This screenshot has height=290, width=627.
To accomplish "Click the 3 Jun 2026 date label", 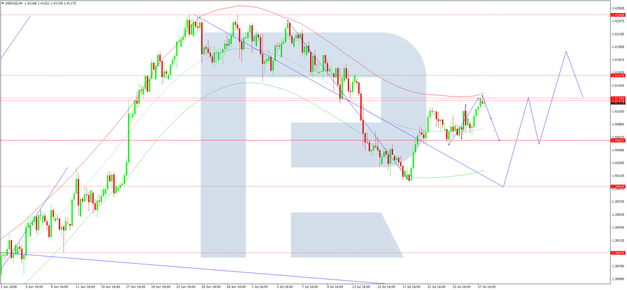I will (9, 287).
